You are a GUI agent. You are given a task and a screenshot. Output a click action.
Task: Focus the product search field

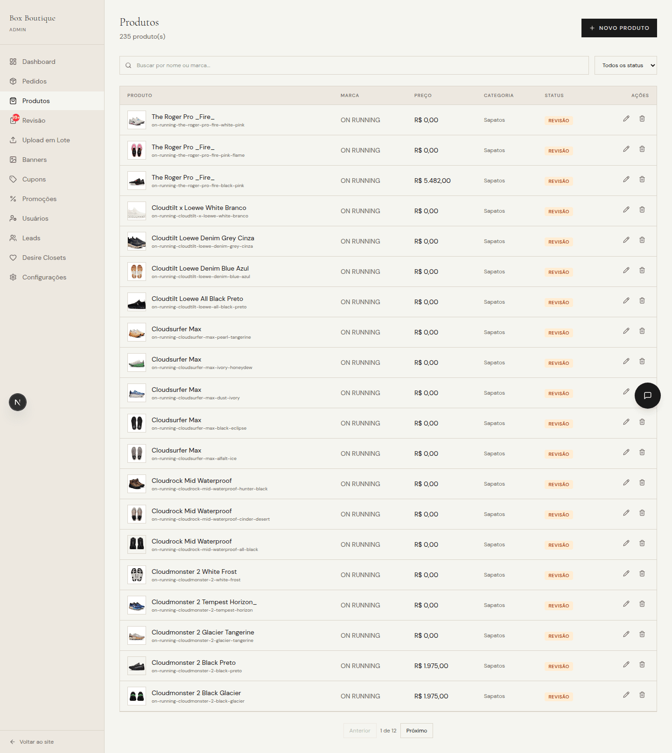(354, 65)
